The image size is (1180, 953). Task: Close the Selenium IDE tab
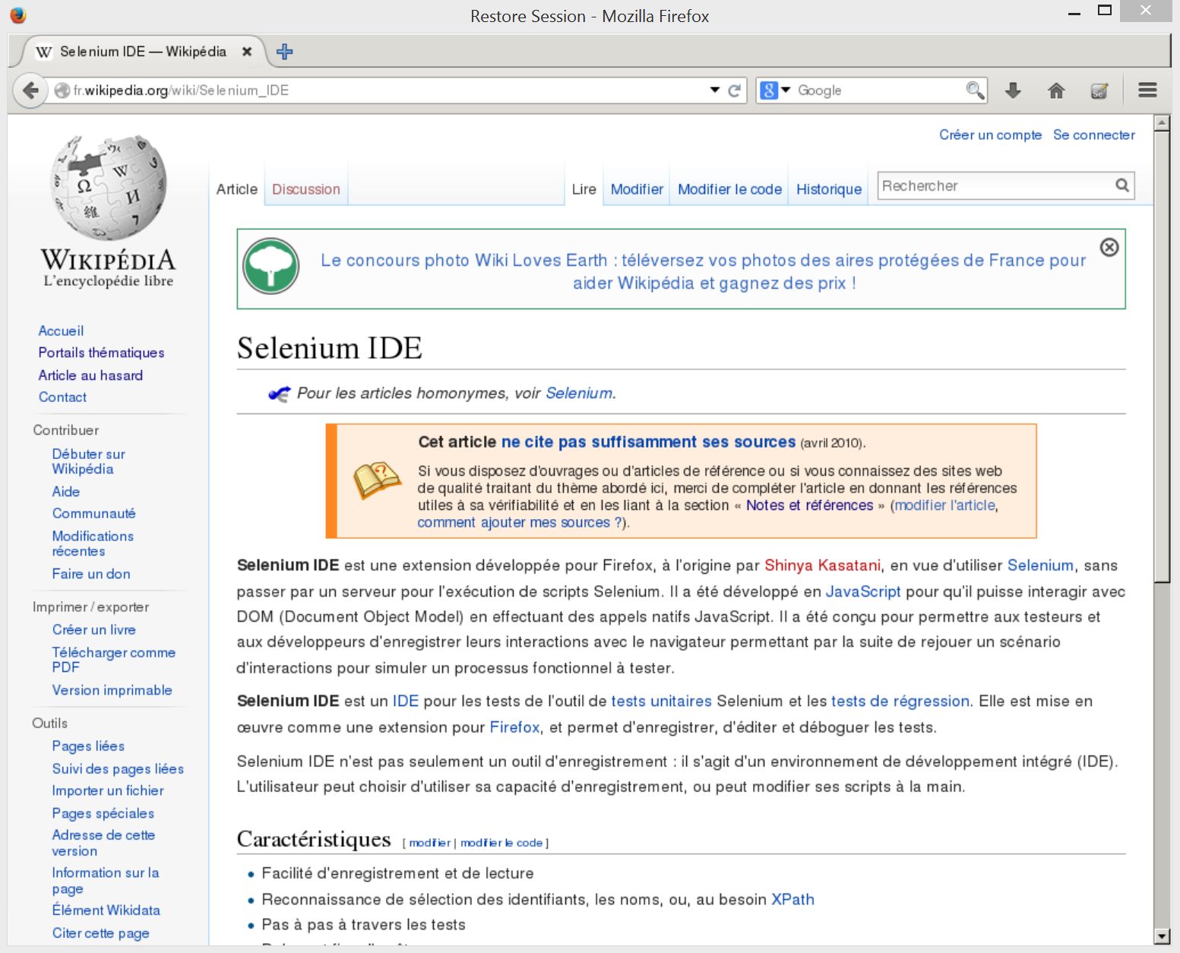coord(247,52)
